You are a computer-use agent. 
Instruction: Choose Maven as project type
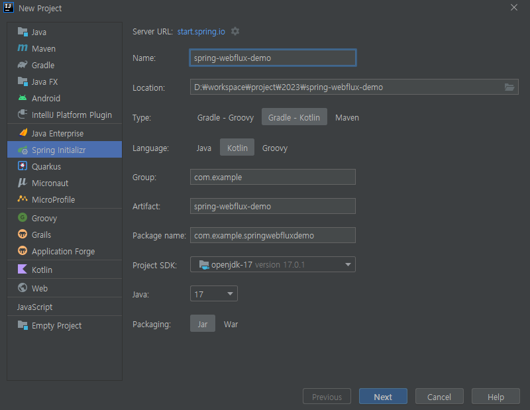coord(347,118)
